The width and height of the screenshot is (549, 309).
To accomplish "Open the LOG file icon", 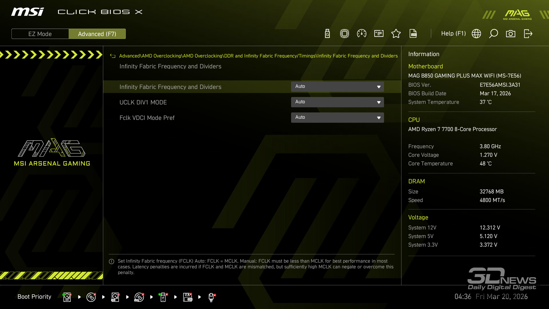I will coord(413,34).
